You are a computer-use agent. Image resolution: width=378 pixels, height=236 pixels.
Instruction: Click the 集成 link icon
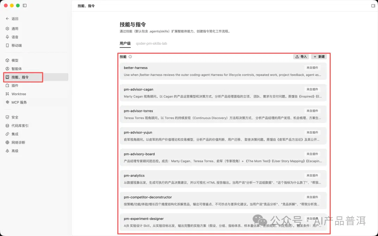click(7, 134)
